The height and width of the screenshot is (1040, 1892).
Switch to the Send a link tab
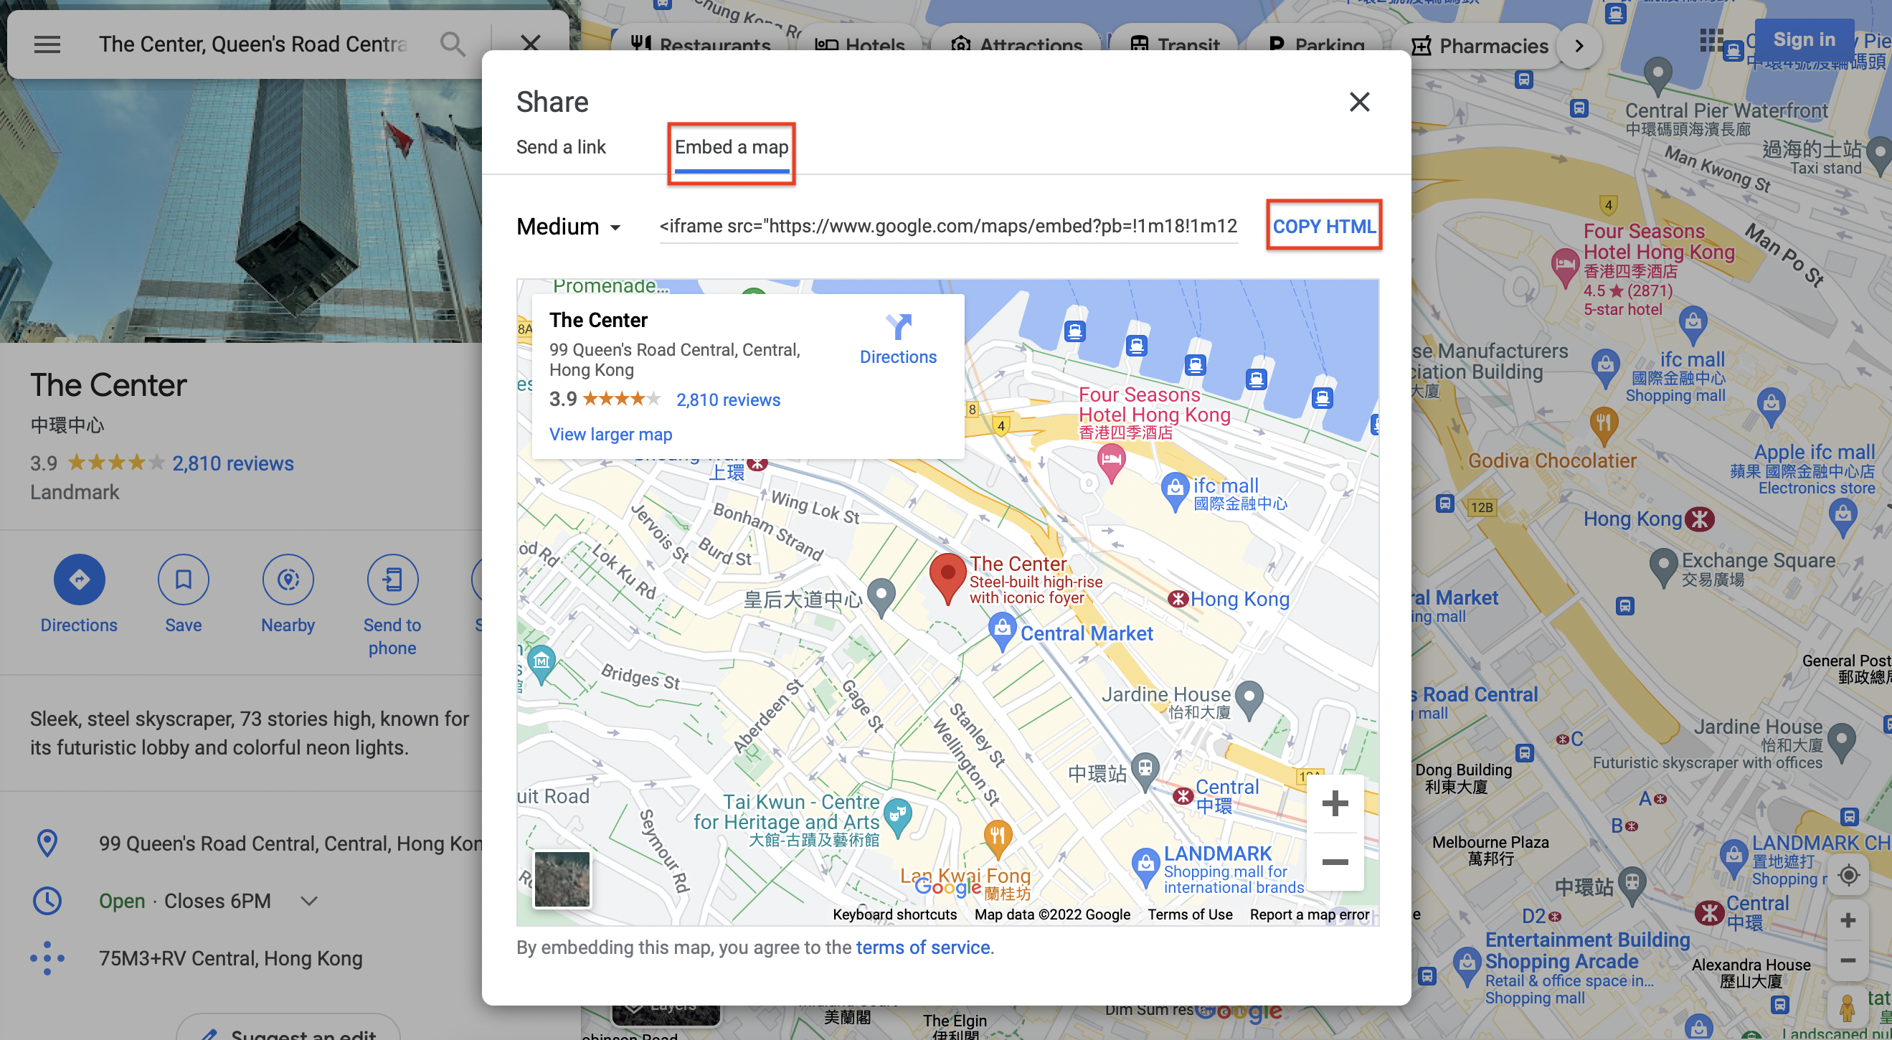pos(561,147)
